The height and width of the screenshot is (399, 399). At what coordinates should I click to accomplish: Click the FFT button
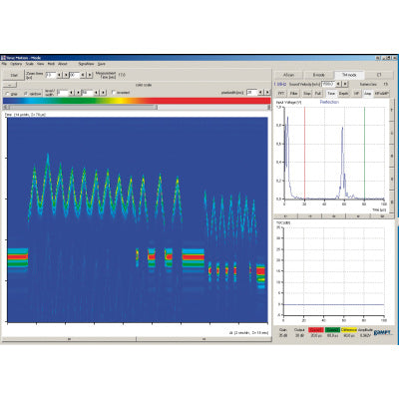coord(281,94)
